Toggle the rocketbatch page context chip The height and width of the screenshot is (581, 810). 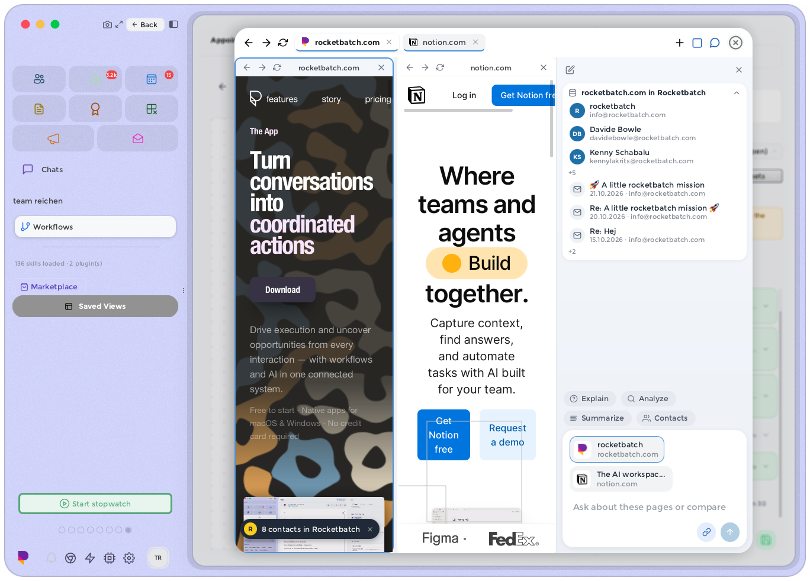[x=617, y=449]
